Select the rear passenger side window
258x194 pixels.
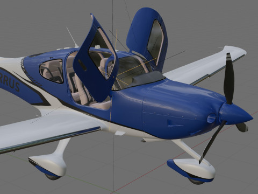[x=51, y=71]
